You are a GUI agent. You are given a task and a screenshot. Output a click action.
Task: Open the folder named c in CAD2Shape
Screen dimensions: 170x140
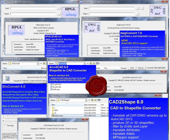(x=53, y=108)
